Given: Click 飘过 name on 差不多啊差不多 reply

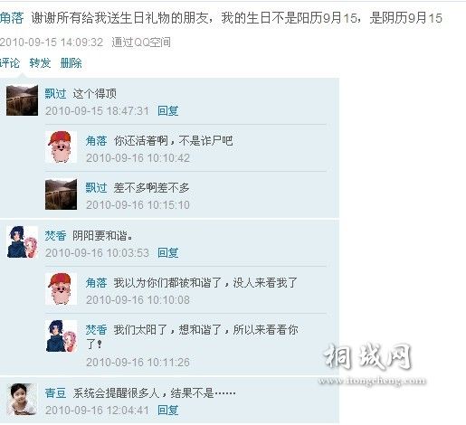Looking at the screenshot, I should click(96, 188).
